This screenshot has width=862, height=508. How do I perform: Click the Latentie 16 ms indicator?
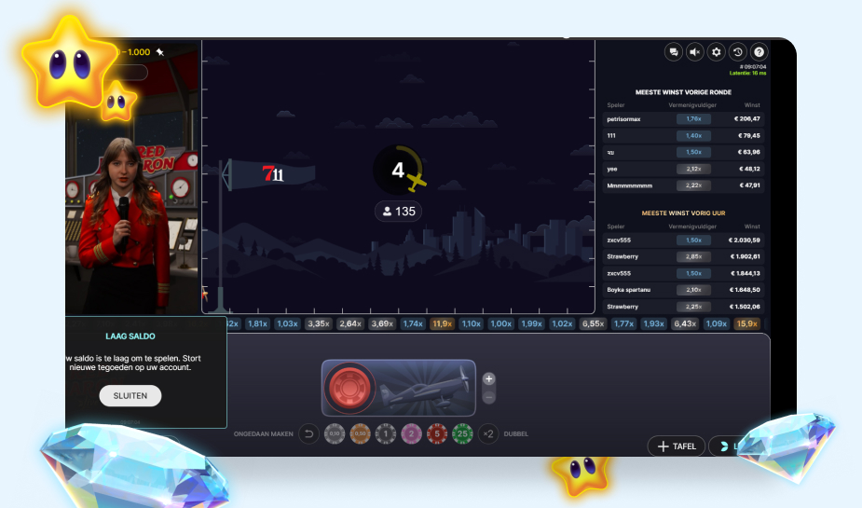point(747,73)
